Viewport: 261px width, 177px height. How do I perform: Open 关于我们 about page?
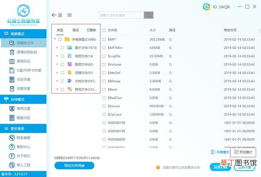(20, 156)
